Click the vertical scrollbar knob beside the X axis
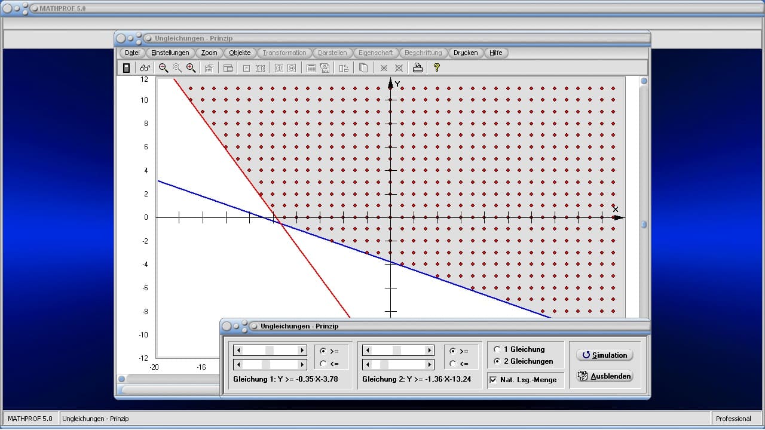 644,225
